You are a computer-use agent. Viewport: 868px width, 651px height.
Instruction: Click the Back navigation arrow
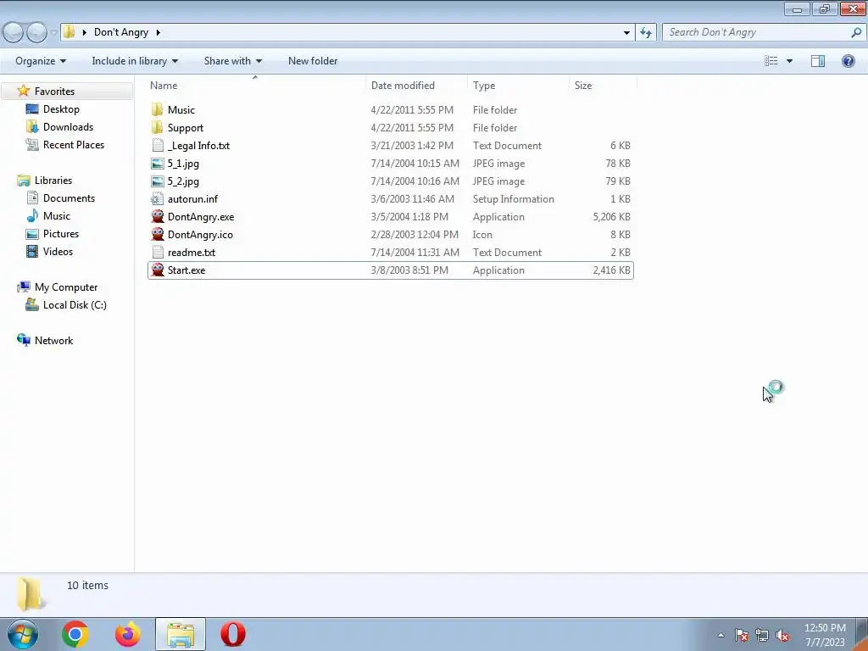[14, 32]
